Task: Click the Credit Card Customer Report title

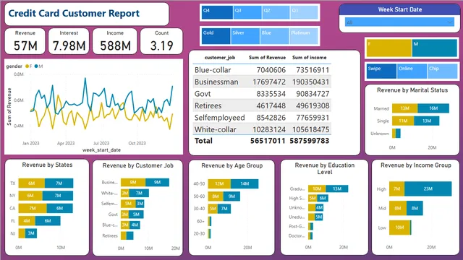Action: point(74,13)
